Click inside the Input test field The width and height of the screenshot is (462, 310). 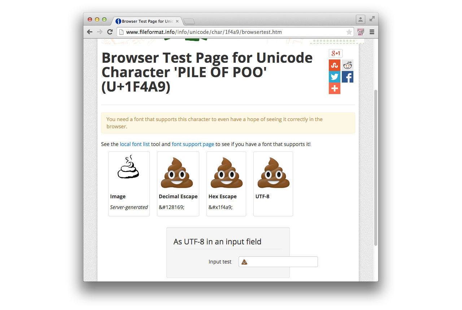(x=278, y=261)
